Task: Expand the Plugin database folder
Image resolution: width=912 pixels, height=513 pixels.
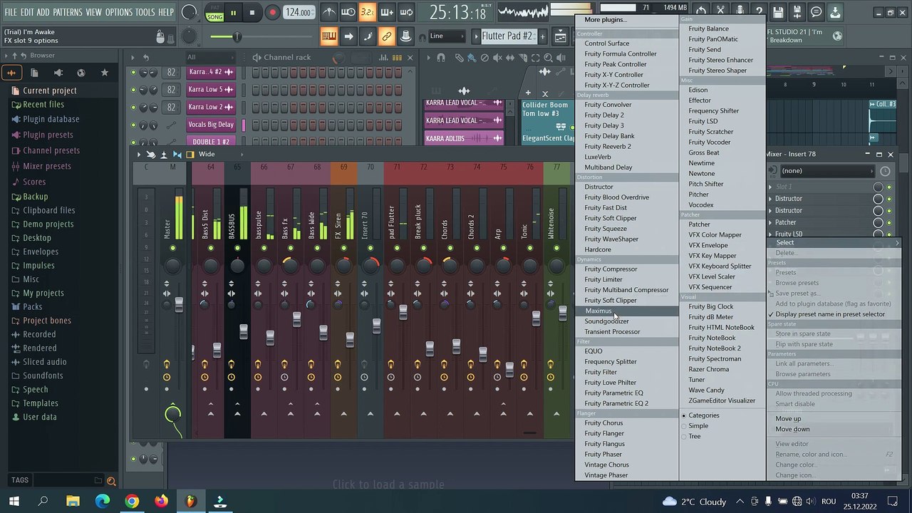Action: click(x=51, y=119)
